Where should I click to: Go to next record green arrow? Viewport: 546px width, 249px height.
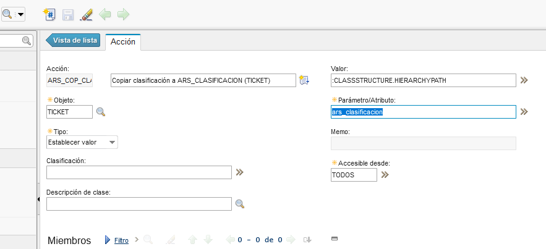pyautogui.click(x=123, y=14)
